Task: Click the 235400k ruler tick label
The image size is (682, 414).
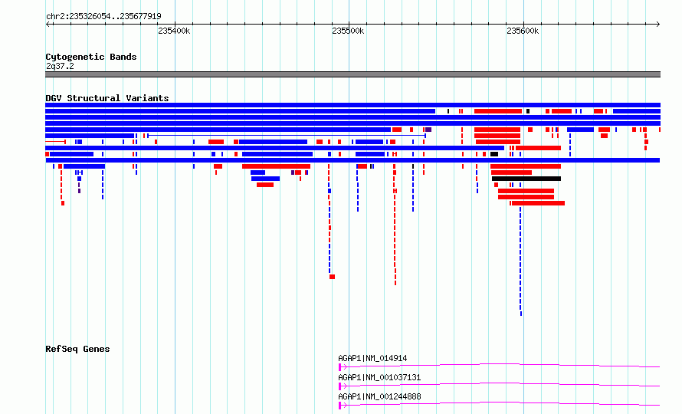Action: (174, 31)
